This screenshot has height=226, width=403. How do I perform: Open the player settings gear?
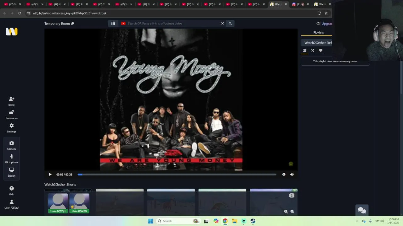pos(284,175)
